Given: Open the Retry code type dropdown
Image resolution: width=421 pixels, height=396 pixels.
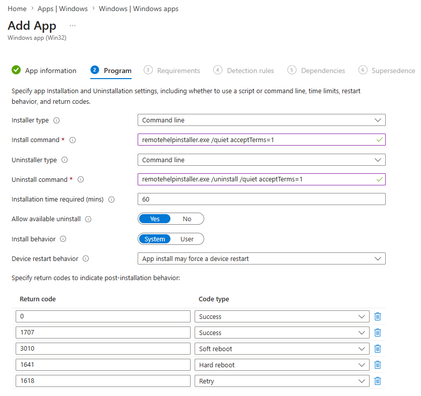Looking at the screenshot, I should tap(282, 381).
